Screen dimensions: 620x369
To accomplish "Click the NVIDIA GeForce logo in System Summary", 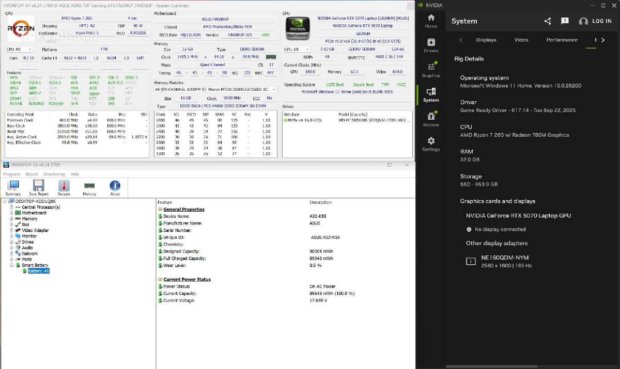I will click(298, 29).
